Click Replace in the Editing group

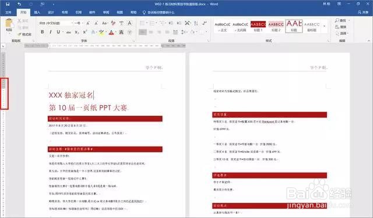tap(340, 27)
